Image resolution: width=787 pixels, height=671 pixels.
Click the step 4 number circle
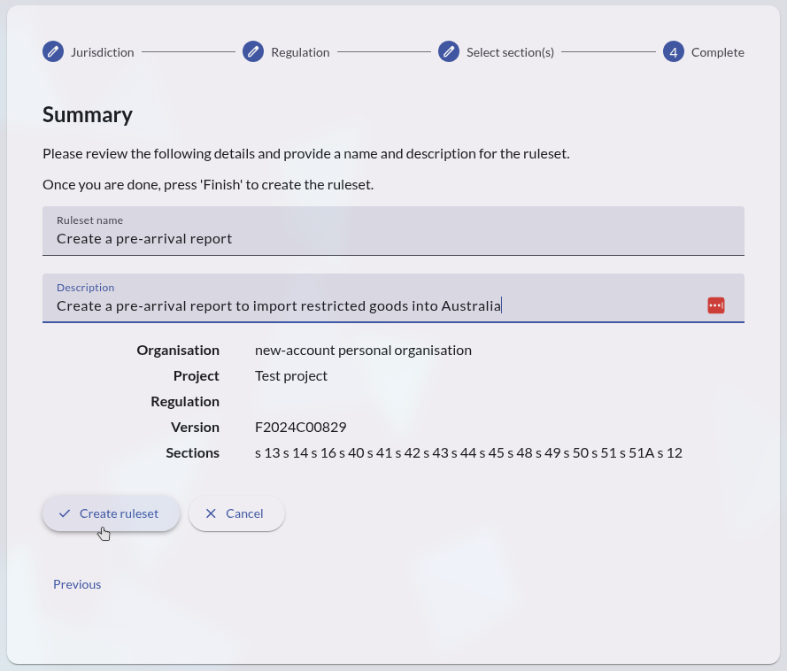(x=674, y=52)
